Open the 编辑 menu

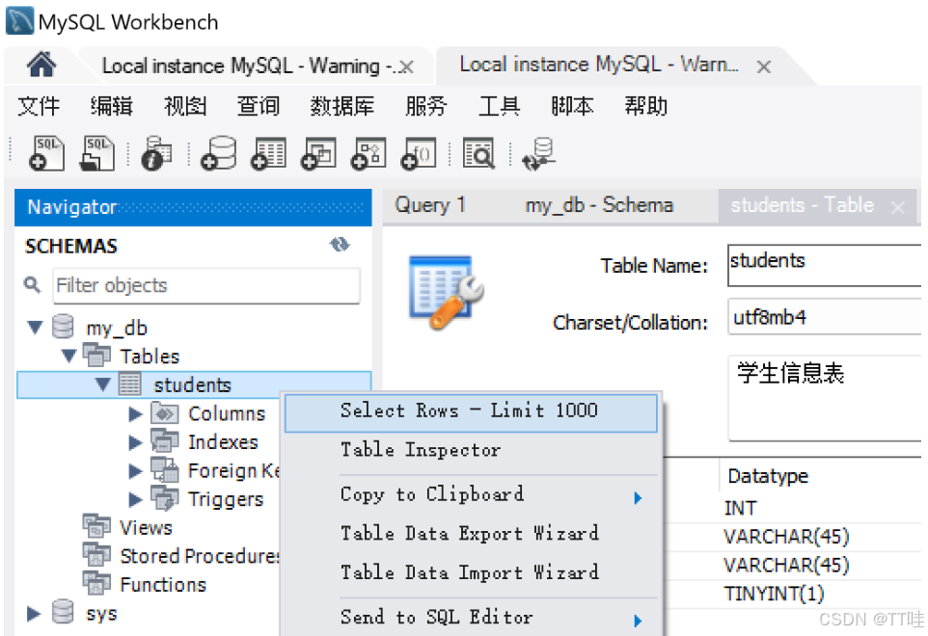[x=112, y=106]
